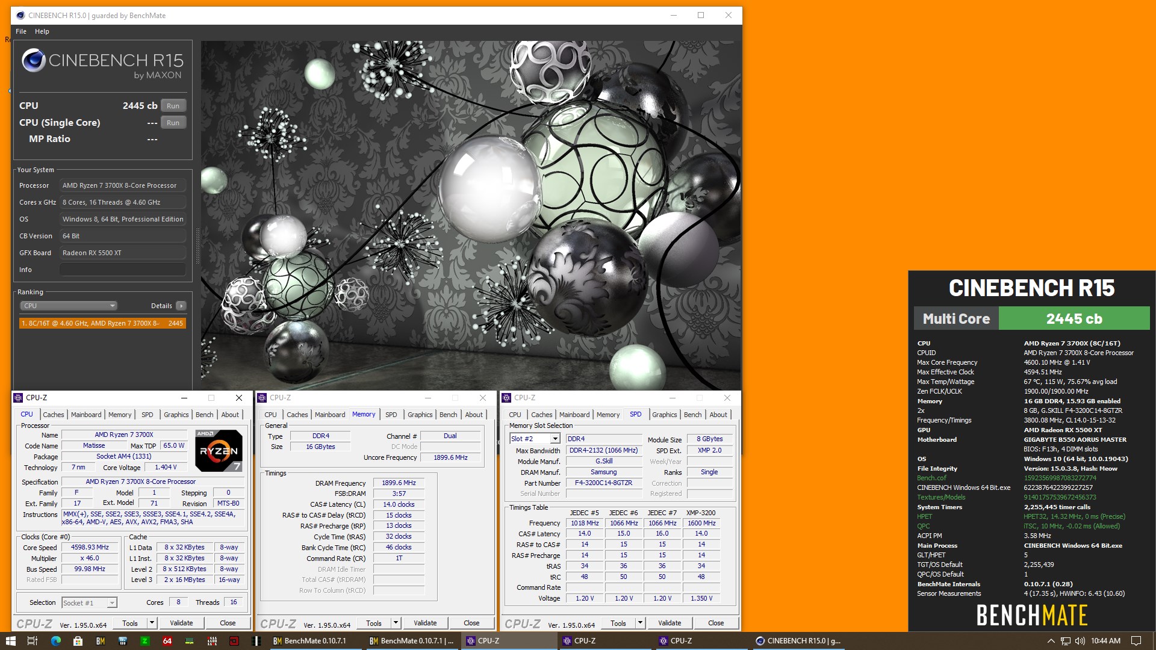
Task: Click the Cinebench logo in the title bar
Action: 20,15
